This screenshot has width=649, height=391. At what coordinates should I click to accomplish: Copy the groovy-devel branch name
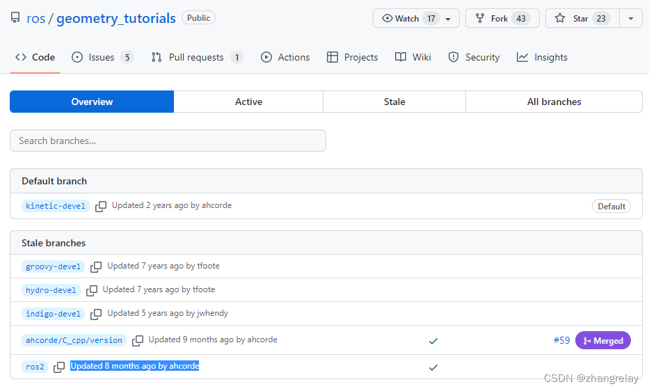click(95, 266)
